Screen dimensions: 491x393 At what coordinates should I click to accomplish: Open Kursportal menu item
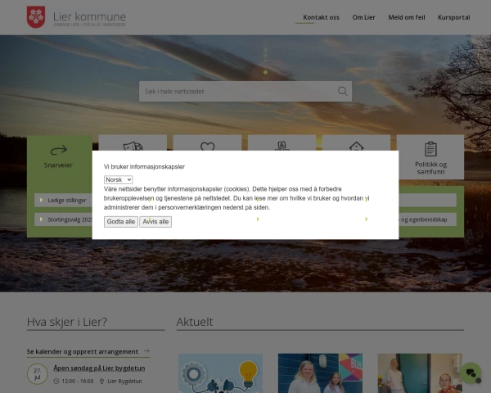(453, 17)
